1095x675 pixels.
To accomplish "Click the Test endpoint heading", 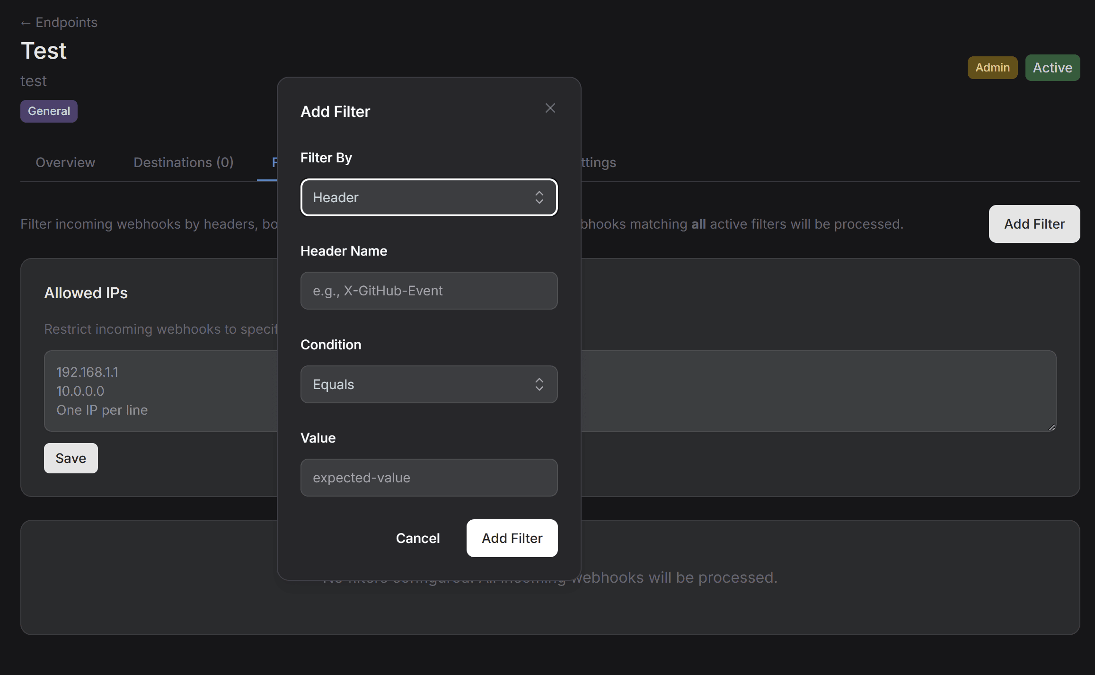I will (43, 50).
